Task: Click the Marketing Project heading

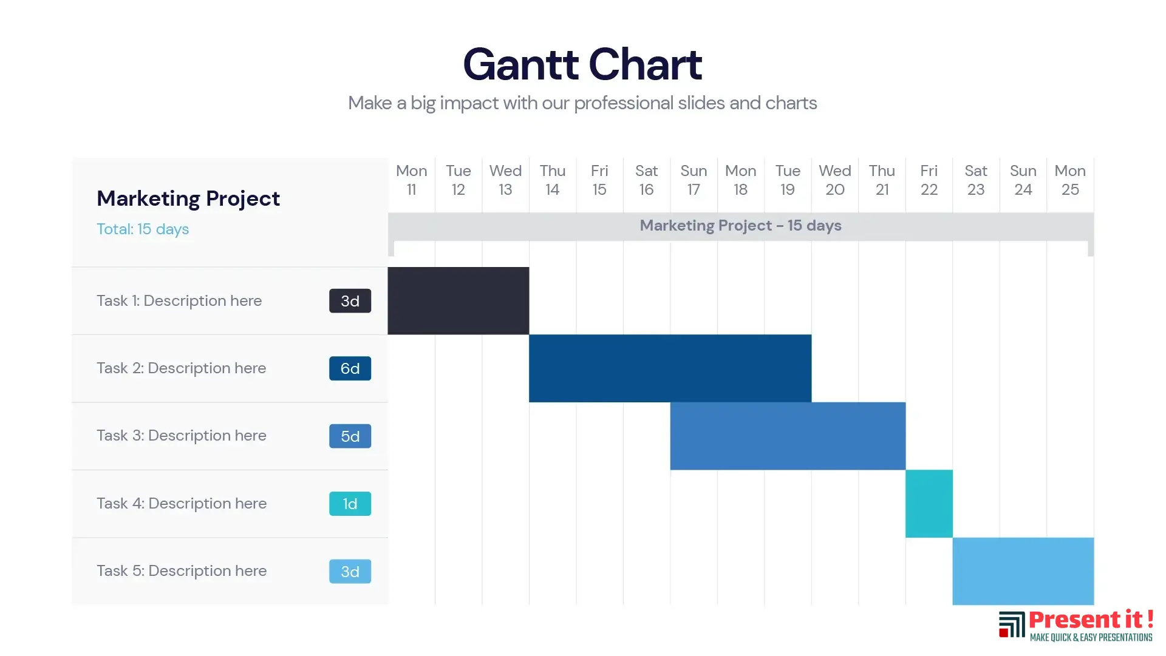Action: pyautogui.click(x=188, y=198)
